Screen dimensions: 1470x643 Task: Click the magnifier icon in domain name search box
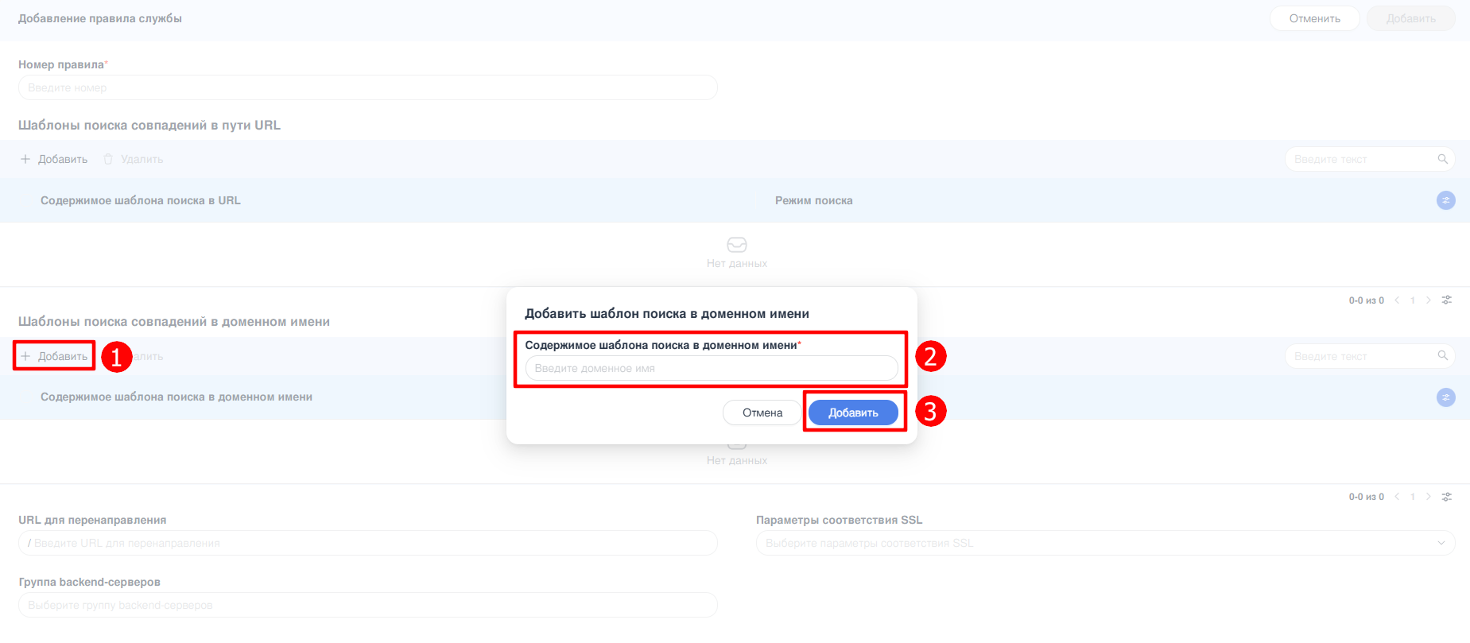1442,356
